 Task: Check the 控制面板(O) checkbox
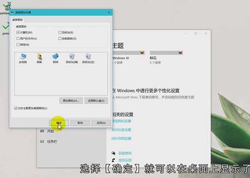coord(60,38)
